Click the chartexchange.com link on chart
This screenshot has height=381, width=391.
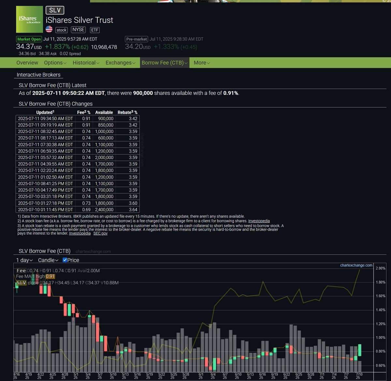[x=356, y=265]
